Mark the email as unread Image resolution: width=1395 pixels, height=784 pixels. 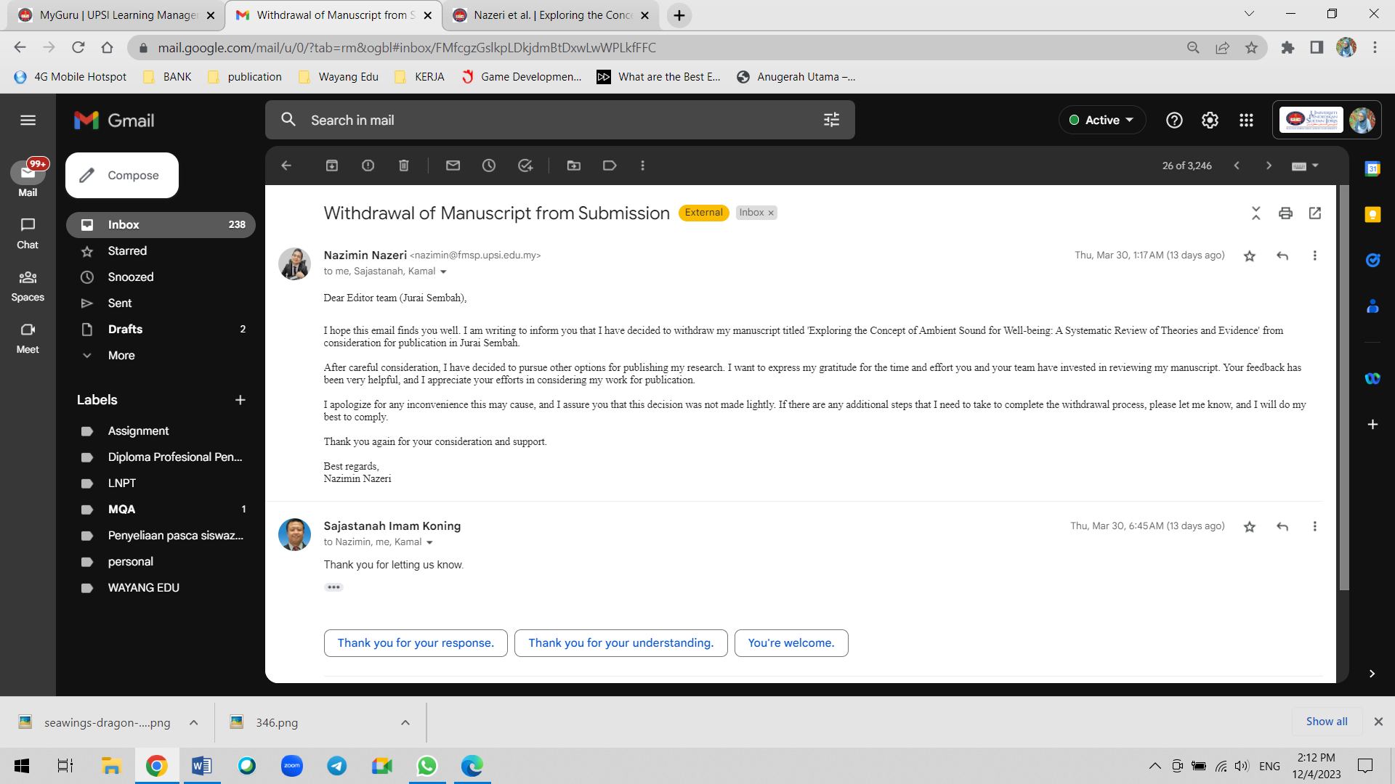(x=453, y=166)
